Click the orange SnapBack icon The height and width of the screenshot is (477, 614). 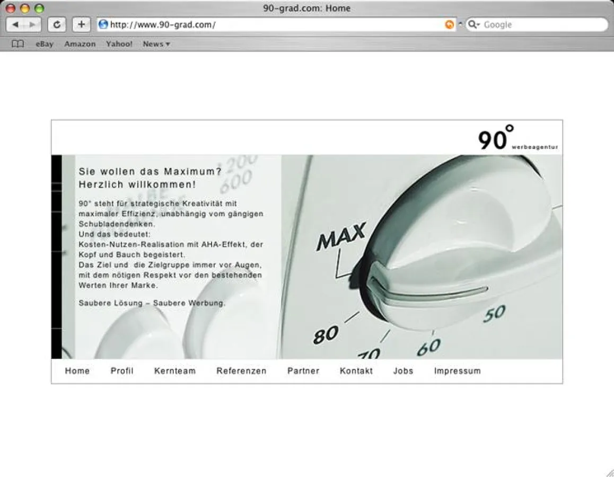pyautogui.click(x=449, y=24)
